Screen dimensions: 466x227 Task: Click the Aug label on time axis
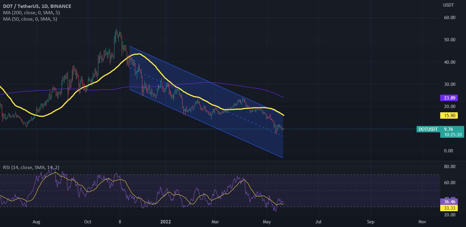[36, 222]
